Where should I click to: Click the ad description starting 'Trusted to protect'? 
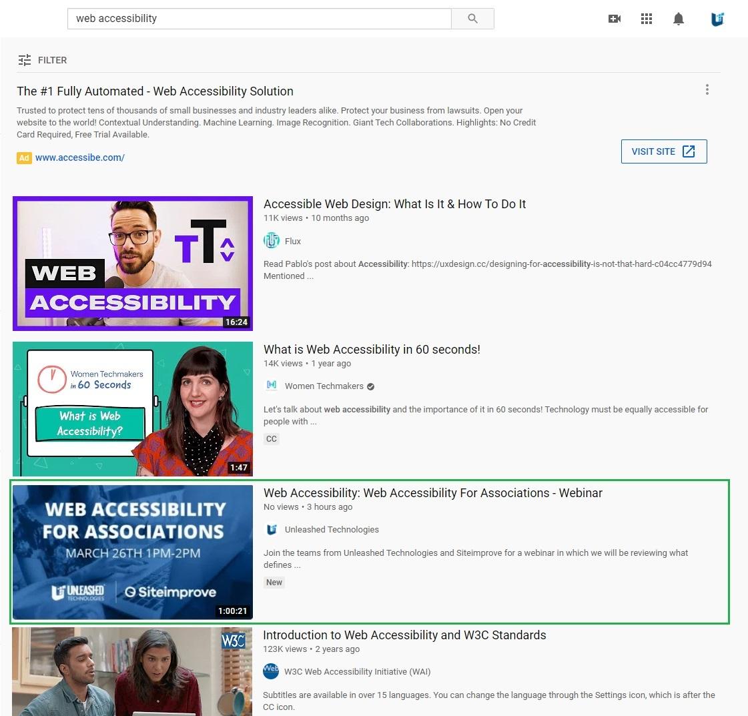(x=276, y=123)
